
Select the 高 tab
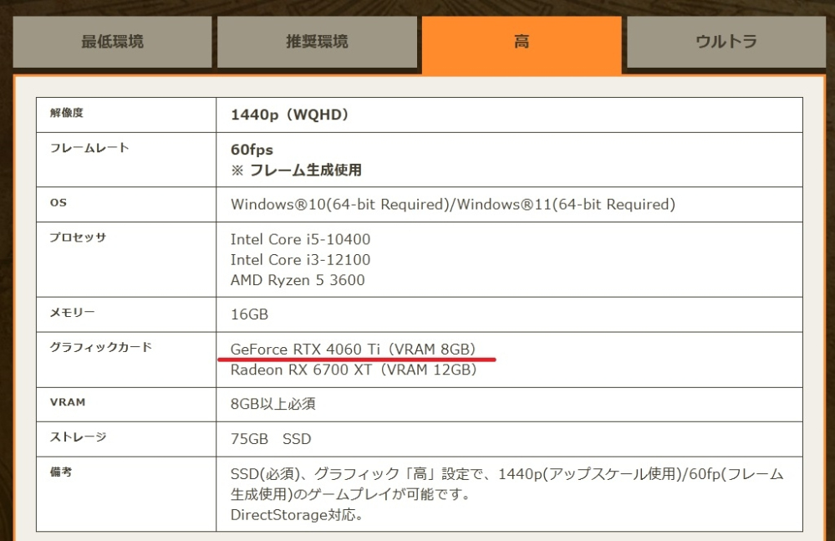522,43
